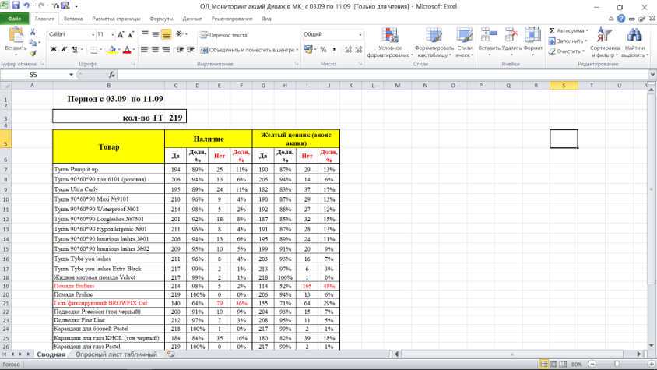This screenshot has width=657, height=370.
Task: Switch to the Разметка страницы tab
Action: coord(116,19)
